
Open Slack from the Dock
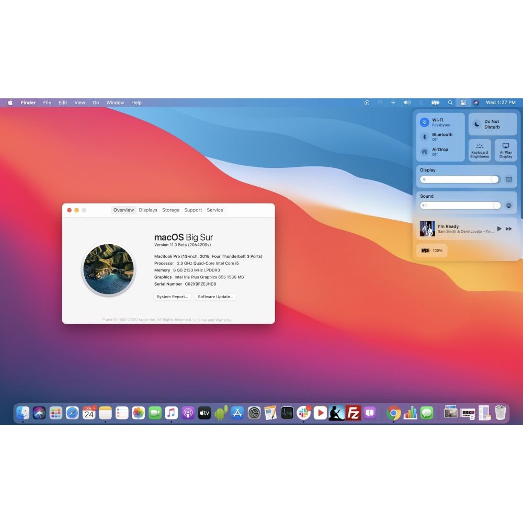(303, 413)
